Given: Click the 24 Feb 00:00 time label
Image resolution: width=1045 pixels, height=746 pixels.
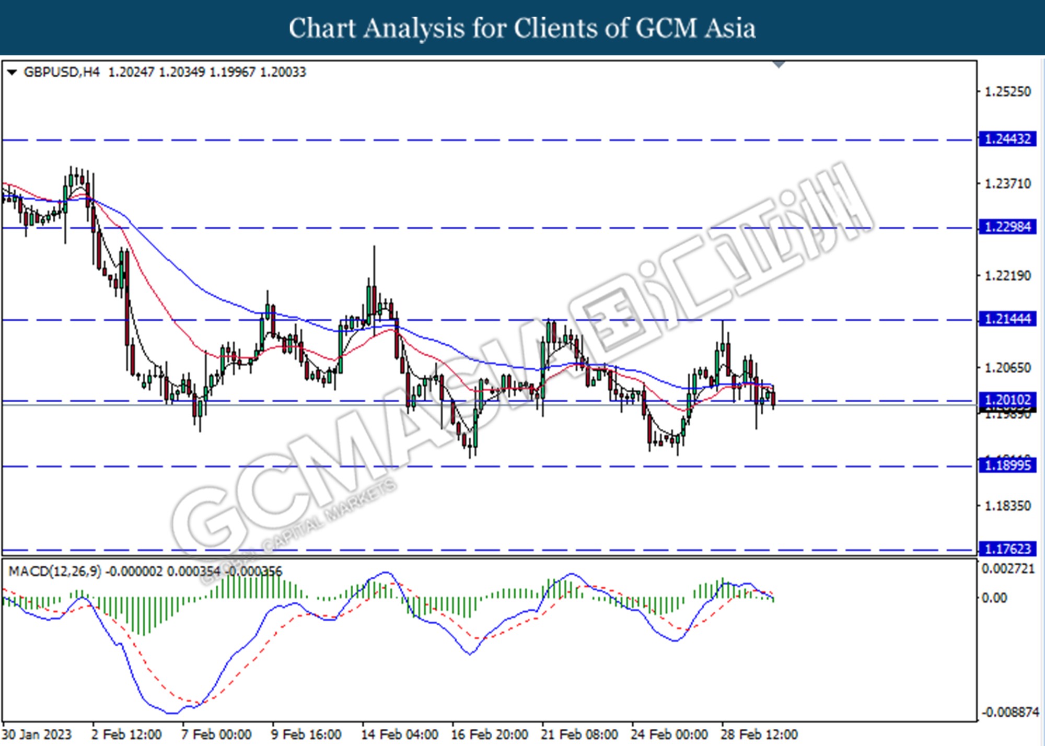Looking at the screenshot, I should [x=669, y=735].
